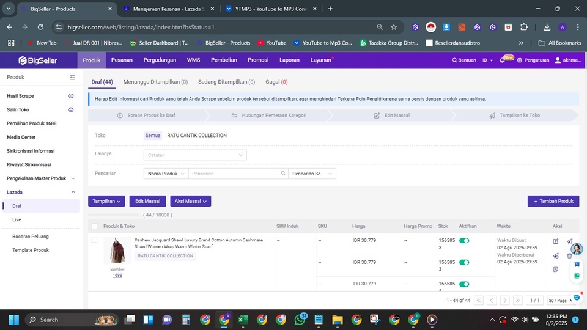Delete shawl product with trash icon

click(569, 256)
